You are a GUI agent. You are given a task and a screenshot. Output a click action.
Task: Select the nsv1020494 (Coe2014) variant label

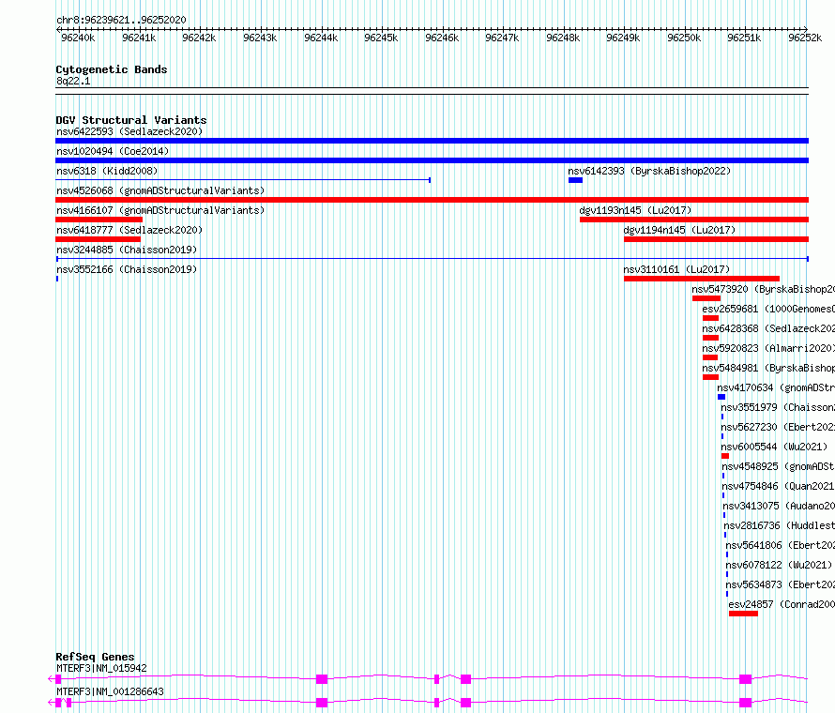click(x=113, y=151)
